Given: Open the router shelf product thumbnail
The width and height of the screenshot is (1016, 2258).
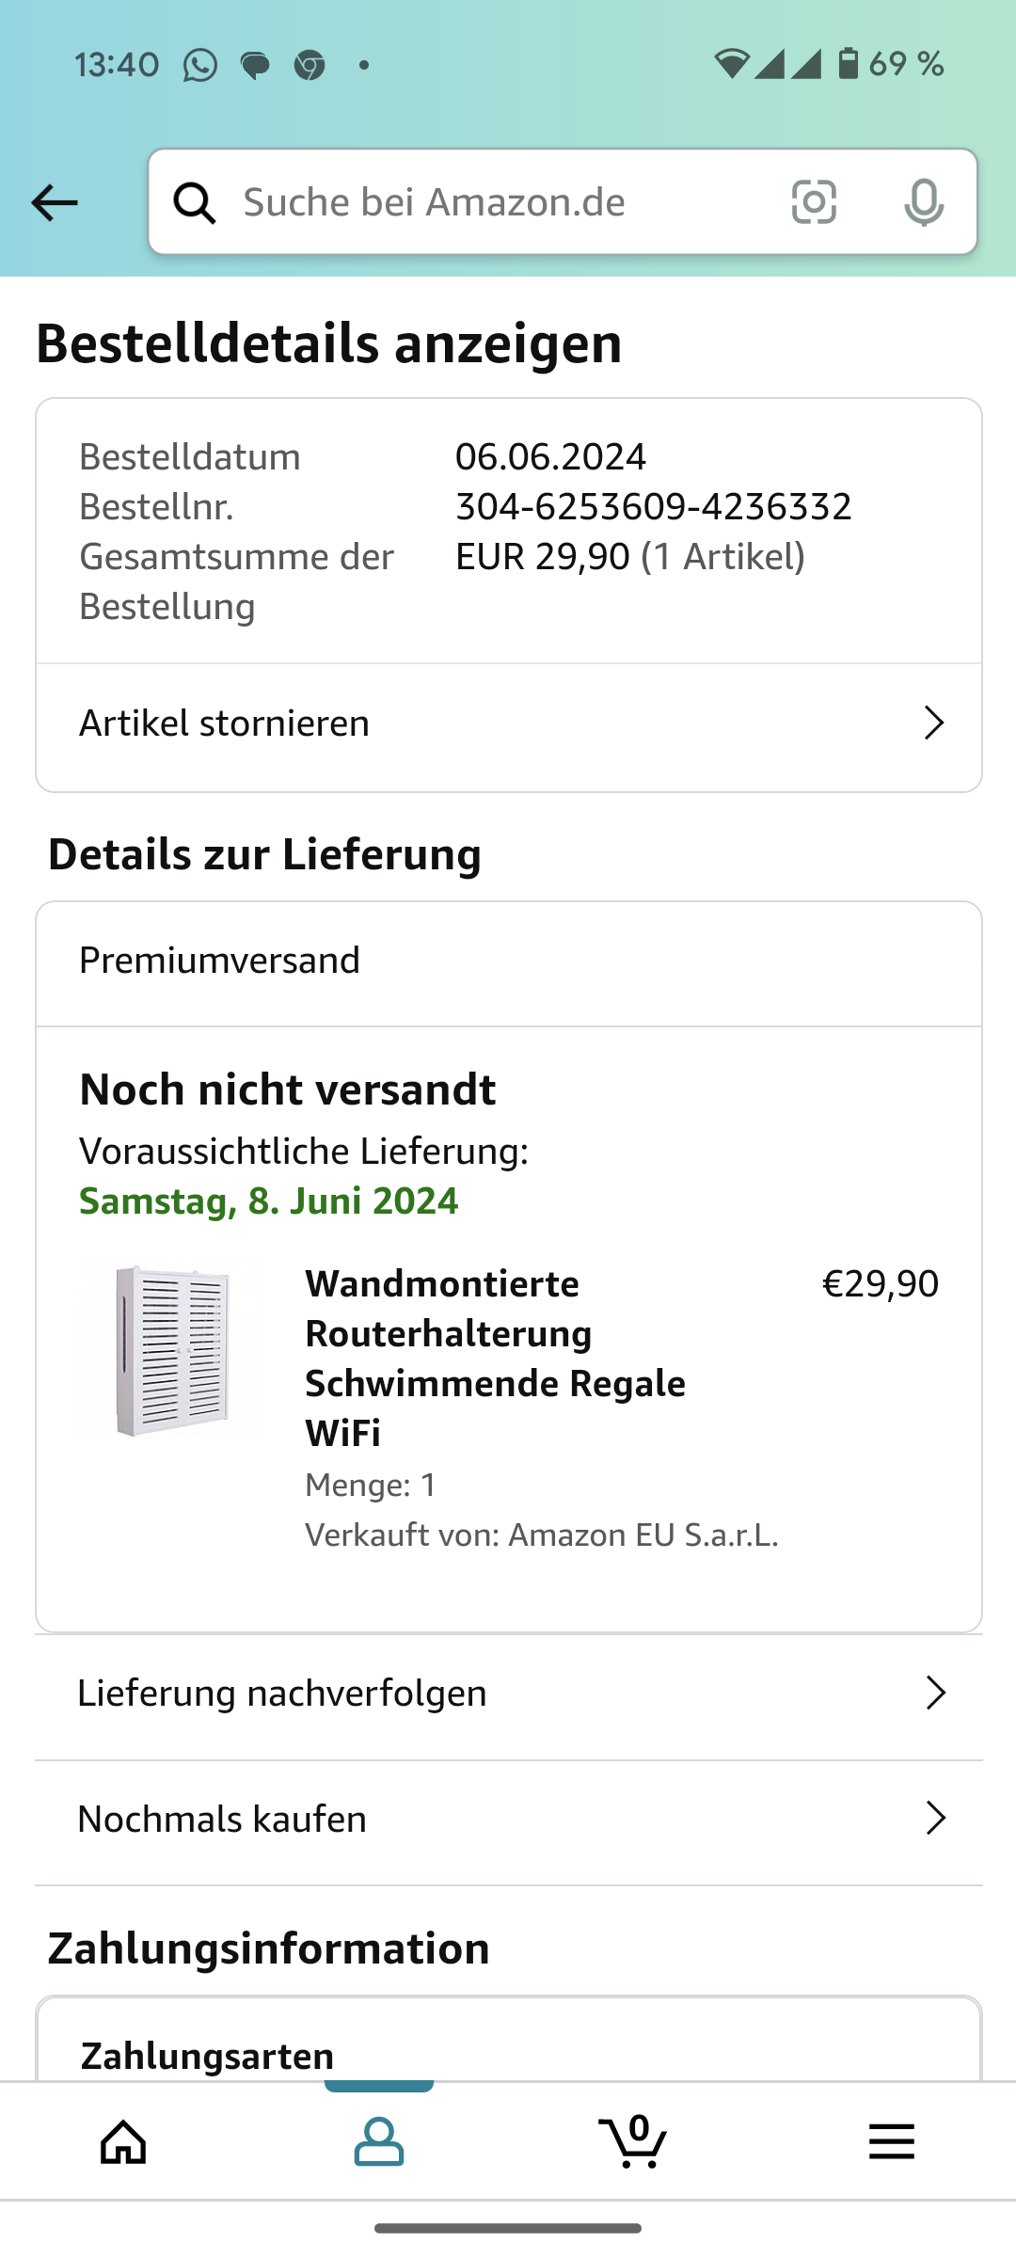Looking at the screenshot, I should coord(172,1351).
